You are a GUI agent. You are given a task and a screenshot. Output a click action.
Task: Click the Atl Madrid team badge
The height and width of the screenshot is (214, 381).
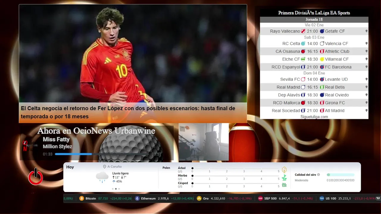[322, 111]
